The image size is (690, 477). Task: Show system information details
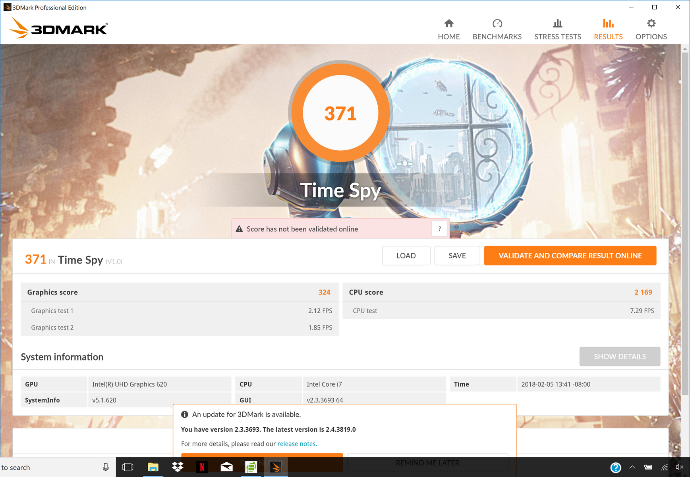coord(619,357)
